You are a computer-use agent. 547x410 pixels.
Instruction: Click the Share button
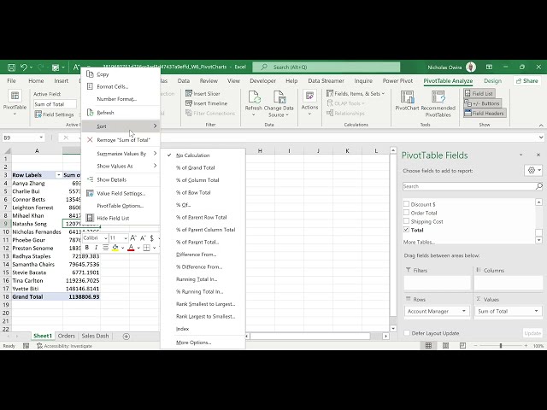(526, 81)
